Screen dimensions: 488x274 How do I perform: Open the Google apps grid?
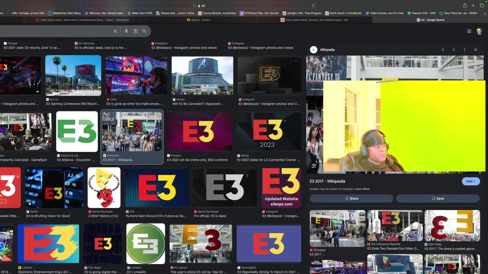(469, 31)
